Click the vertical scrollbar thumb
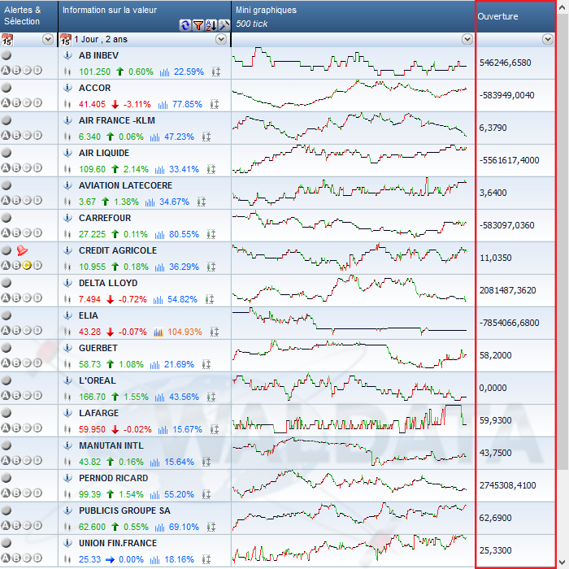Image resolution: width=569 pixels, height=569 pixels. tap(562, 241)
